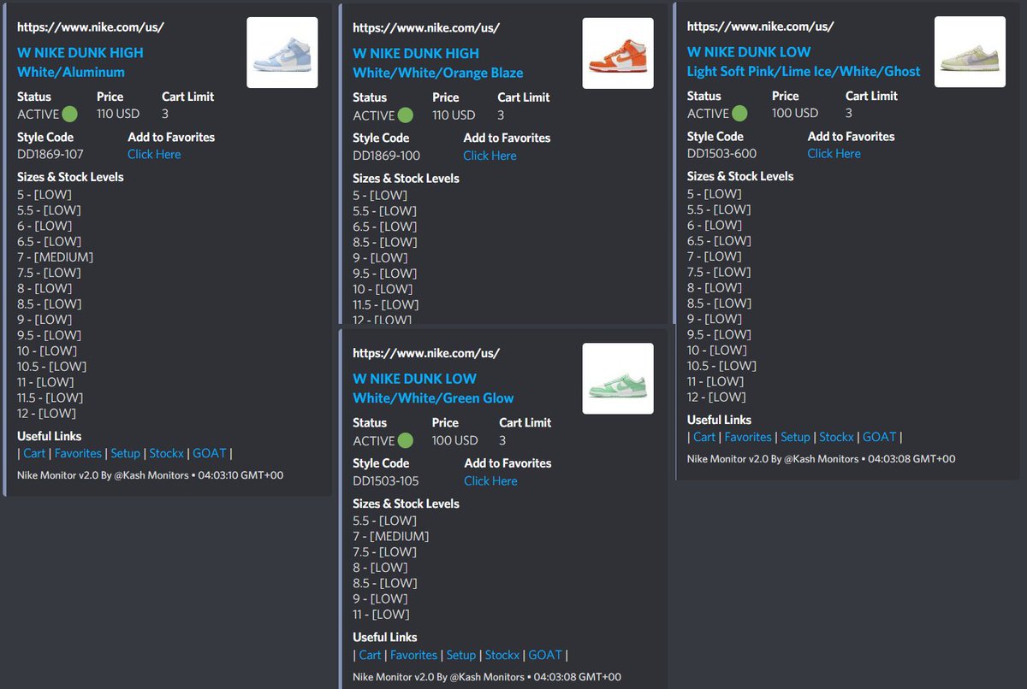Open Stockx link in Lime Ice card
1027x689 pixels.
click(837, 437)
